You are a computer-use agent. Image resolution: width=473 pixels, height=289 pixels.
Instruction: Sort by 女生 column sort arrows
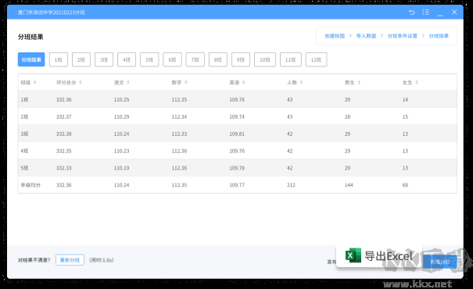[x=417, y=83]
